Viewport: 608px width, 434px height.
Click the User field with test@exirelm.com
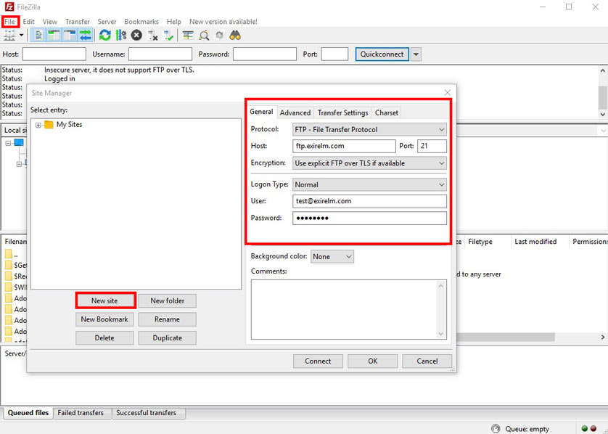point(369,201)
